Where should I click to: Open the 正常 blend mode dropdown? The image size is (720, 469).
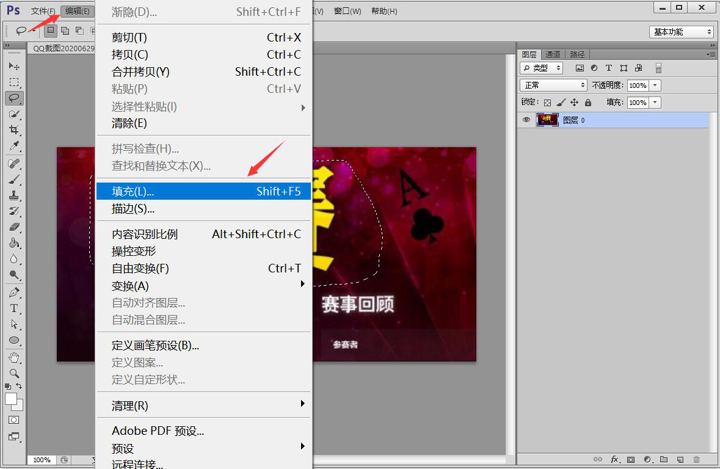tap(553, 85)
